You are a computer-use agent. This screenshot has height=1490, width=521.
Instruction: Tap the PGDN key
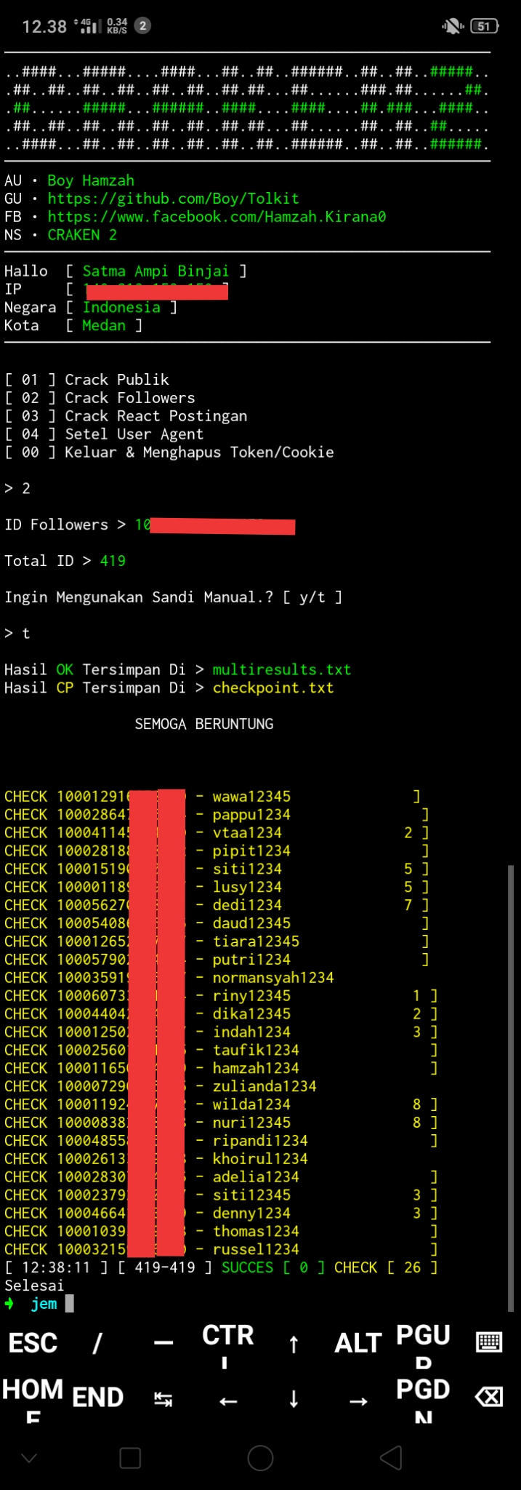[x=423, y=1396]
